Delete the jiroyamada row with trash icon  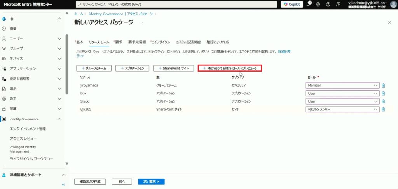[383, 86]
